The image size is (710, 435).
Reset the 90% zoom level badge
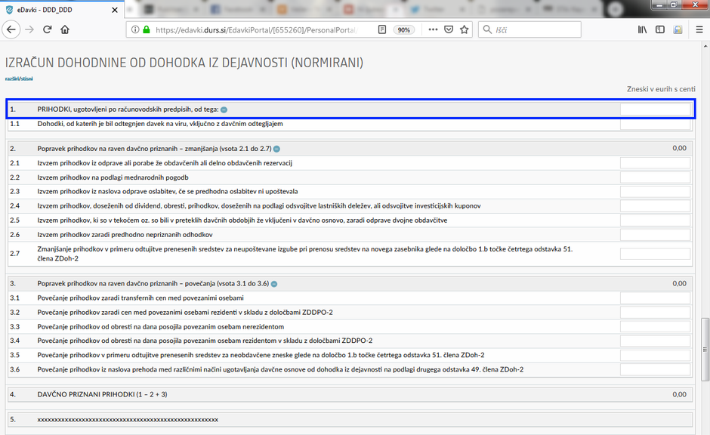coord(404,29)
